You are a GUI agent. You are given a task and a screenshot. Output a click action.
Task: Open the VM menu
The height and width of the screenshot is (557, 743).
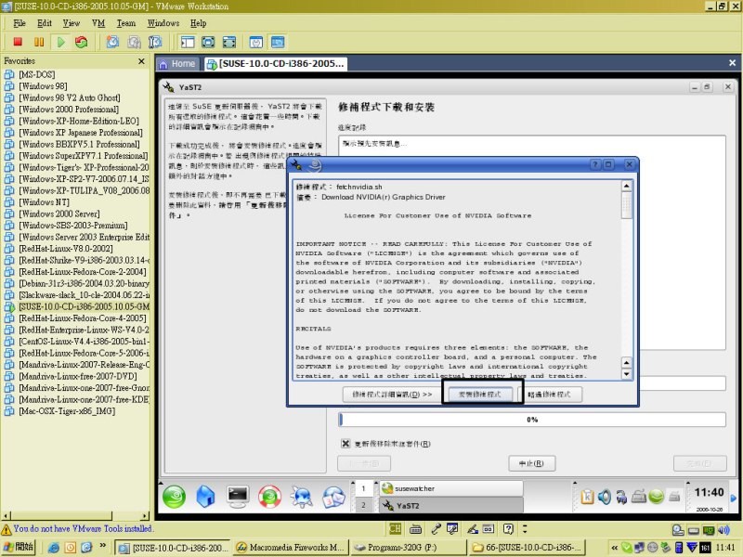click(x=98, y=23)
